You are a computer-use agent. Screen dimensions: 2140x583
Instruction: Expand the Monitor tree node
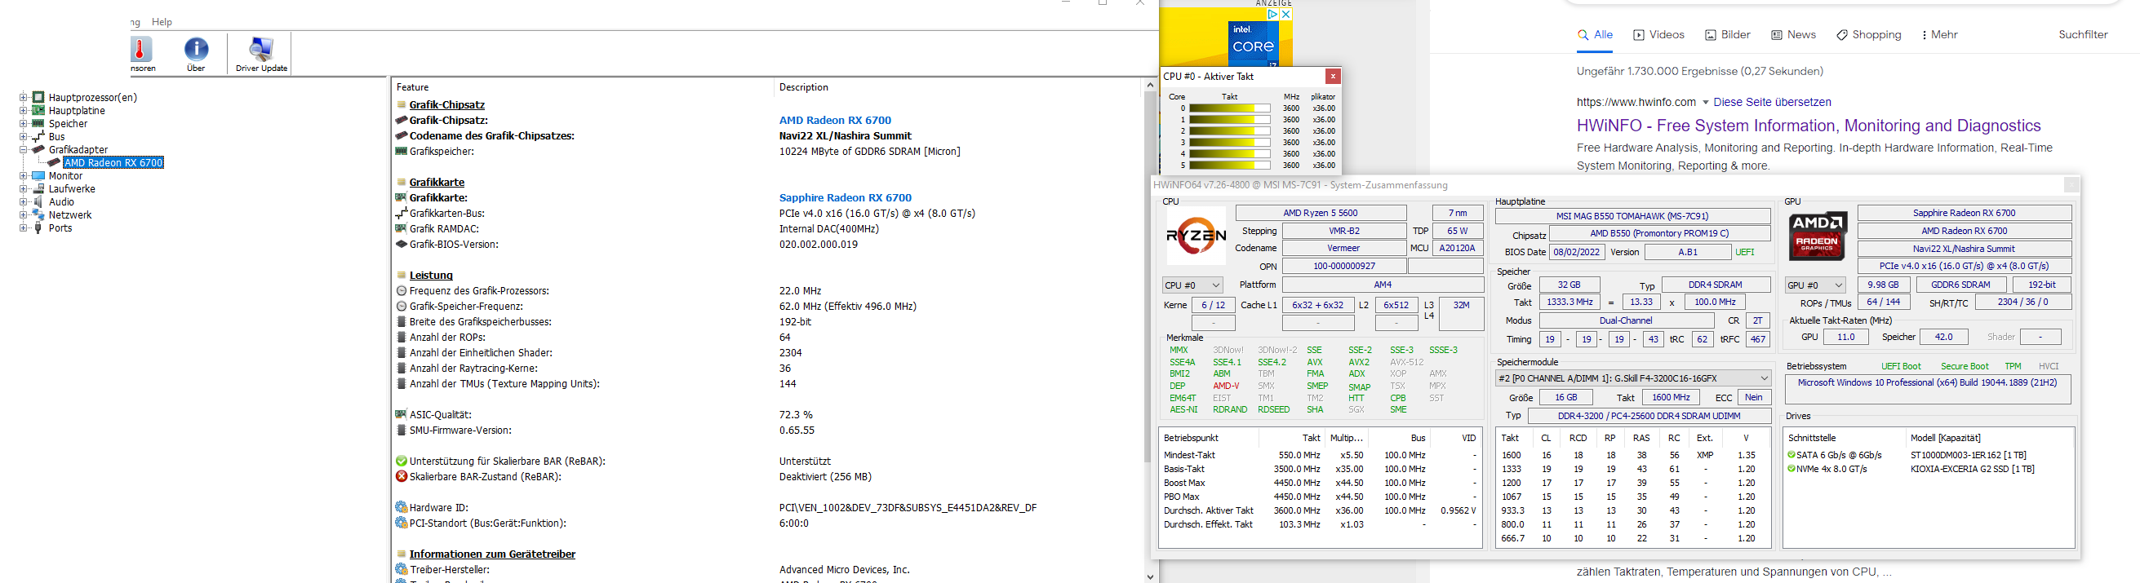point(23,176)
